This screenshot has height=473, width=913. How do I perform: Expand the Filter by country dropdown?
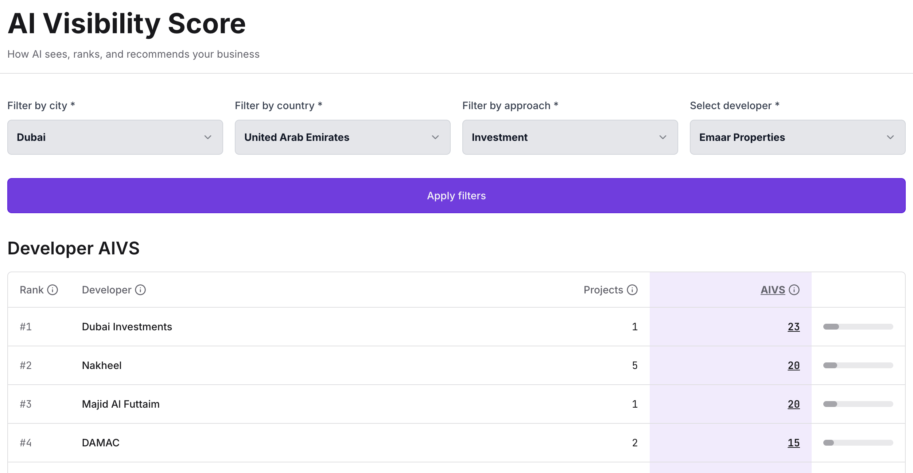pyautogui.click(x=342, y=137)
